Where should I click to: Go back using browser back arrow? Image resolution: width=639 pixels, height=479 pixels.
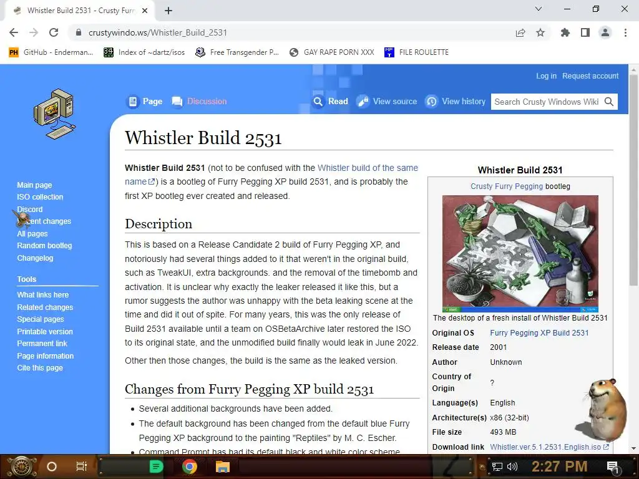[x=14, y=32]
